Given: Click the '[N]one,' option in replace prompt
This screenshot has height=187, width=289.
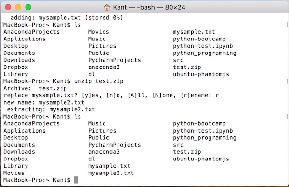Looking at the screenshot, I should [164, 95].
